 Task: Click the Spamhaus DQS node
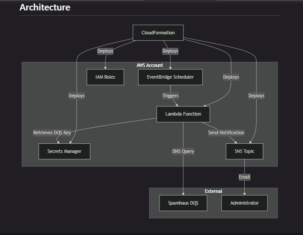coord(183,203)
